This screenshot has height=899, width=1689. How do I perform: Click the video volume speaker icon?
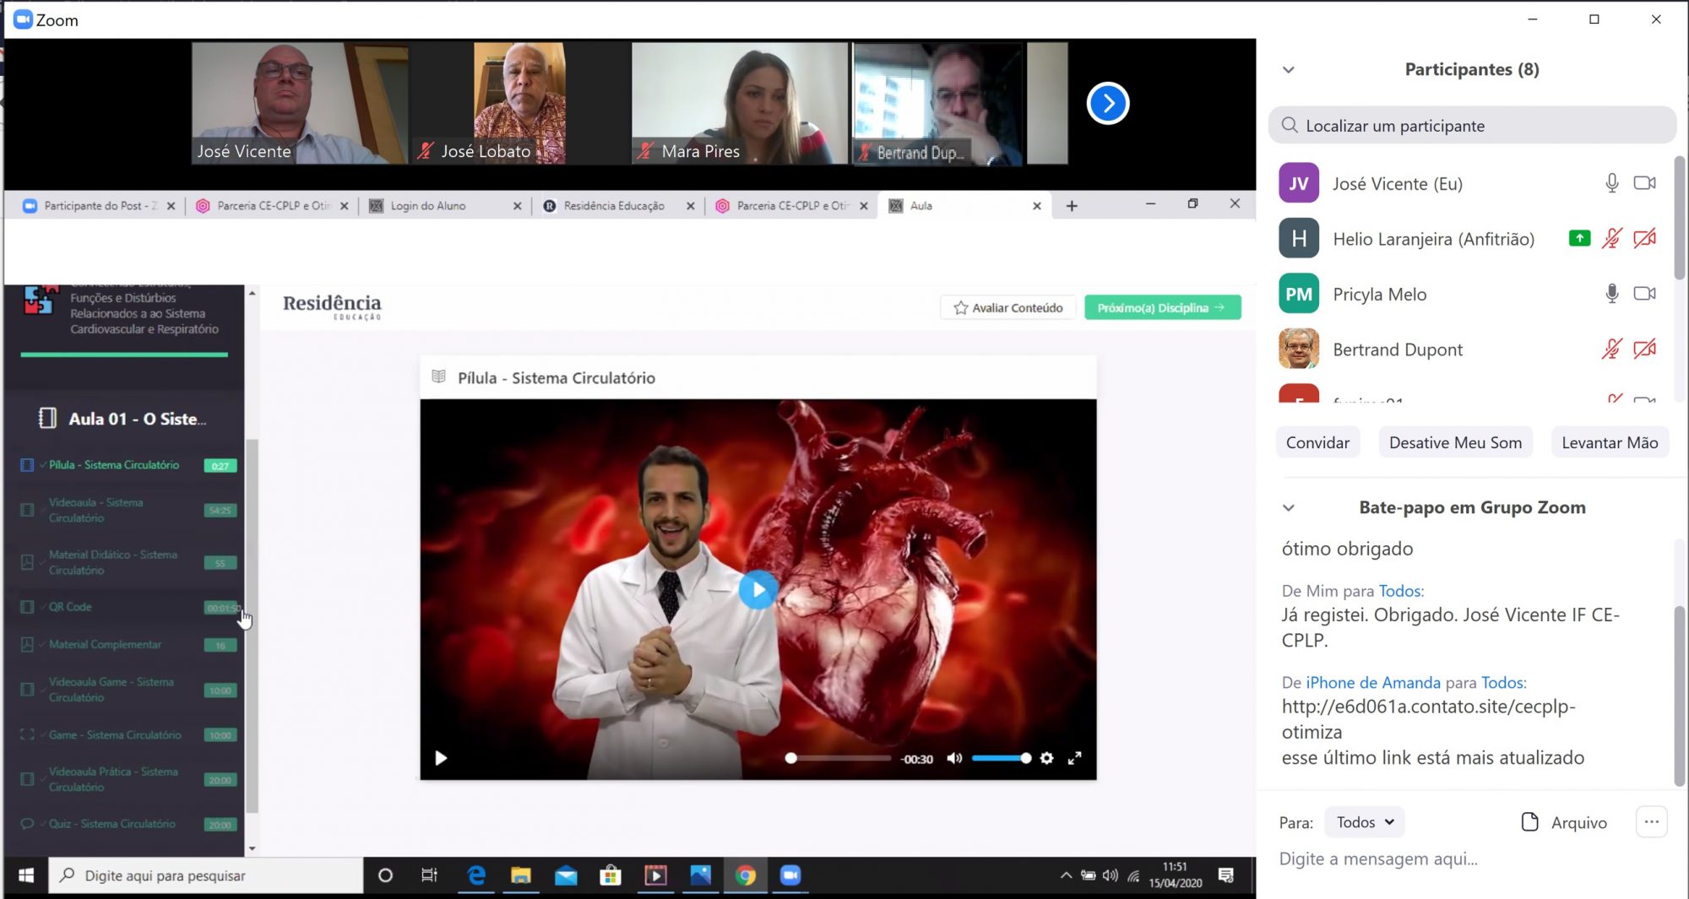point(954,758)
